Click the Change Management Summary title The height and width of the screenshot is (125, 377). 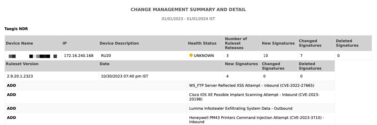pos(188,9)
